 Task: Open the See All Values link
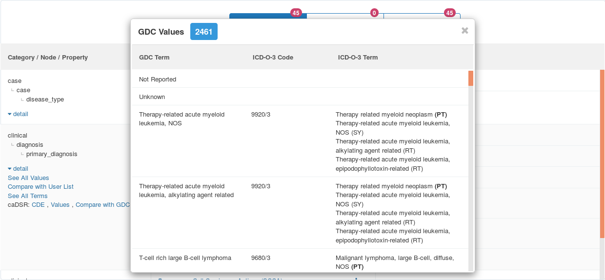(28, 178)
